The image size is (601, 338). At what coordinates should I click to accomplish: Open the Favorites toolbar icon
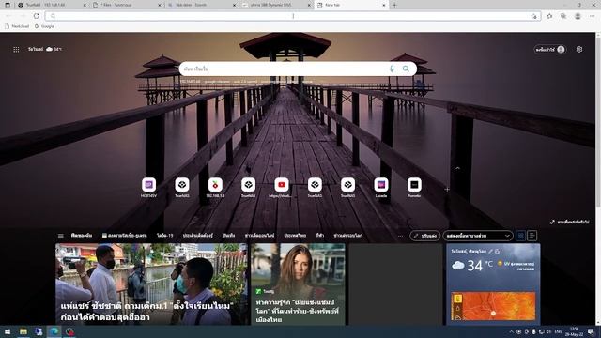click(x=549, y=16)
